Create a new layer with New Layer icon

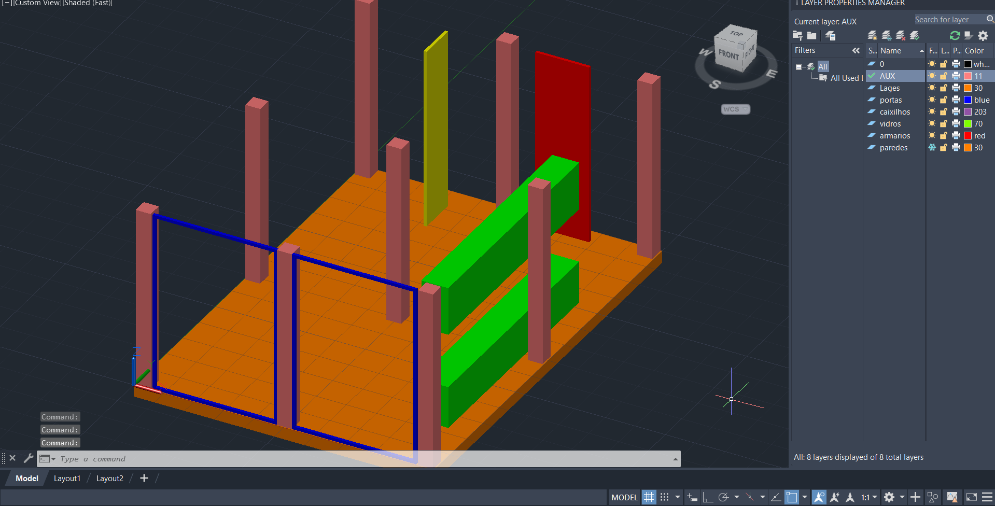tap(873, 36)
